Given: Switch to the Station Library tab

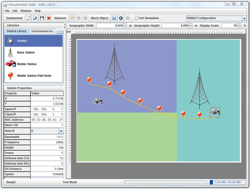Looking at the screenshot, I should [17, 31].
